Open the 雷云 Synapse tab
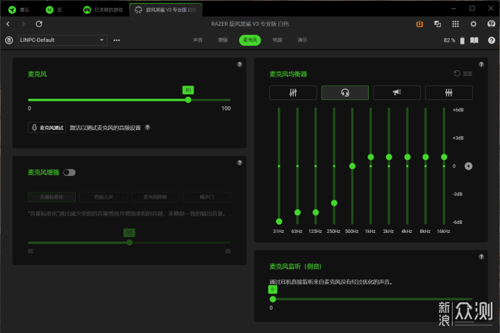Screen dimensions: 500x333 [x=19, y=10]
